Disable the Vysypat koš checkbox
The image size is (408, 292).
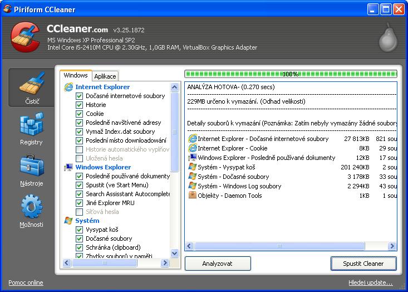tap(80, 230)
